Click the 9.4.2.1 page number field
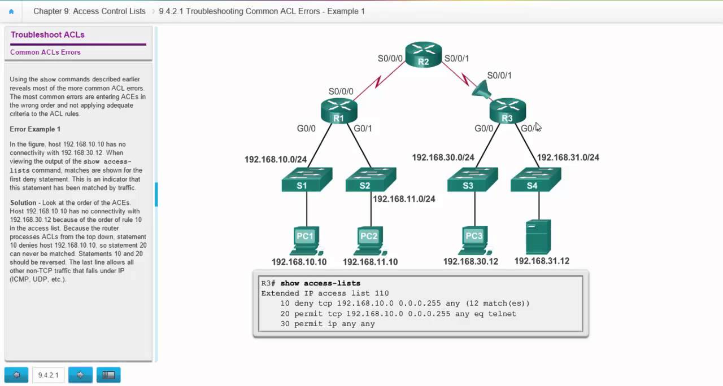 (48, 375)
